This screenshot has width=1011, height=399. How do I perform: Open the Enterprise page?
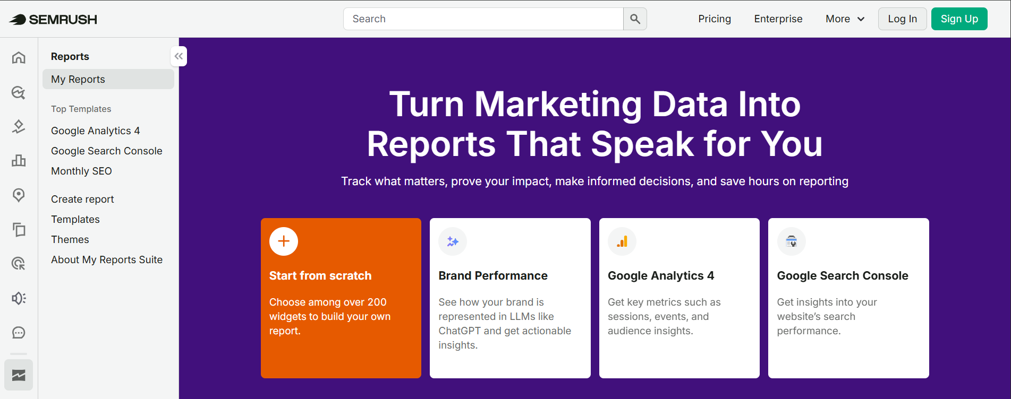(778, 19)
